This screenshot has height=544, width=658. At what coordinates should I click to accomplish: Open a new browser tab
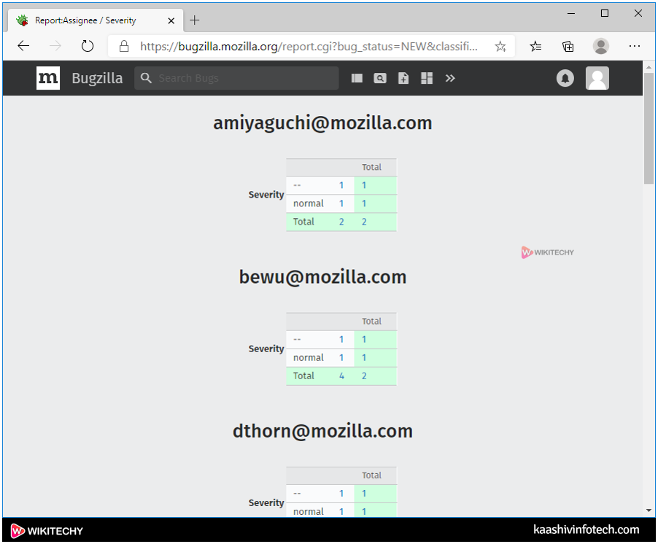tap(195, 20)
